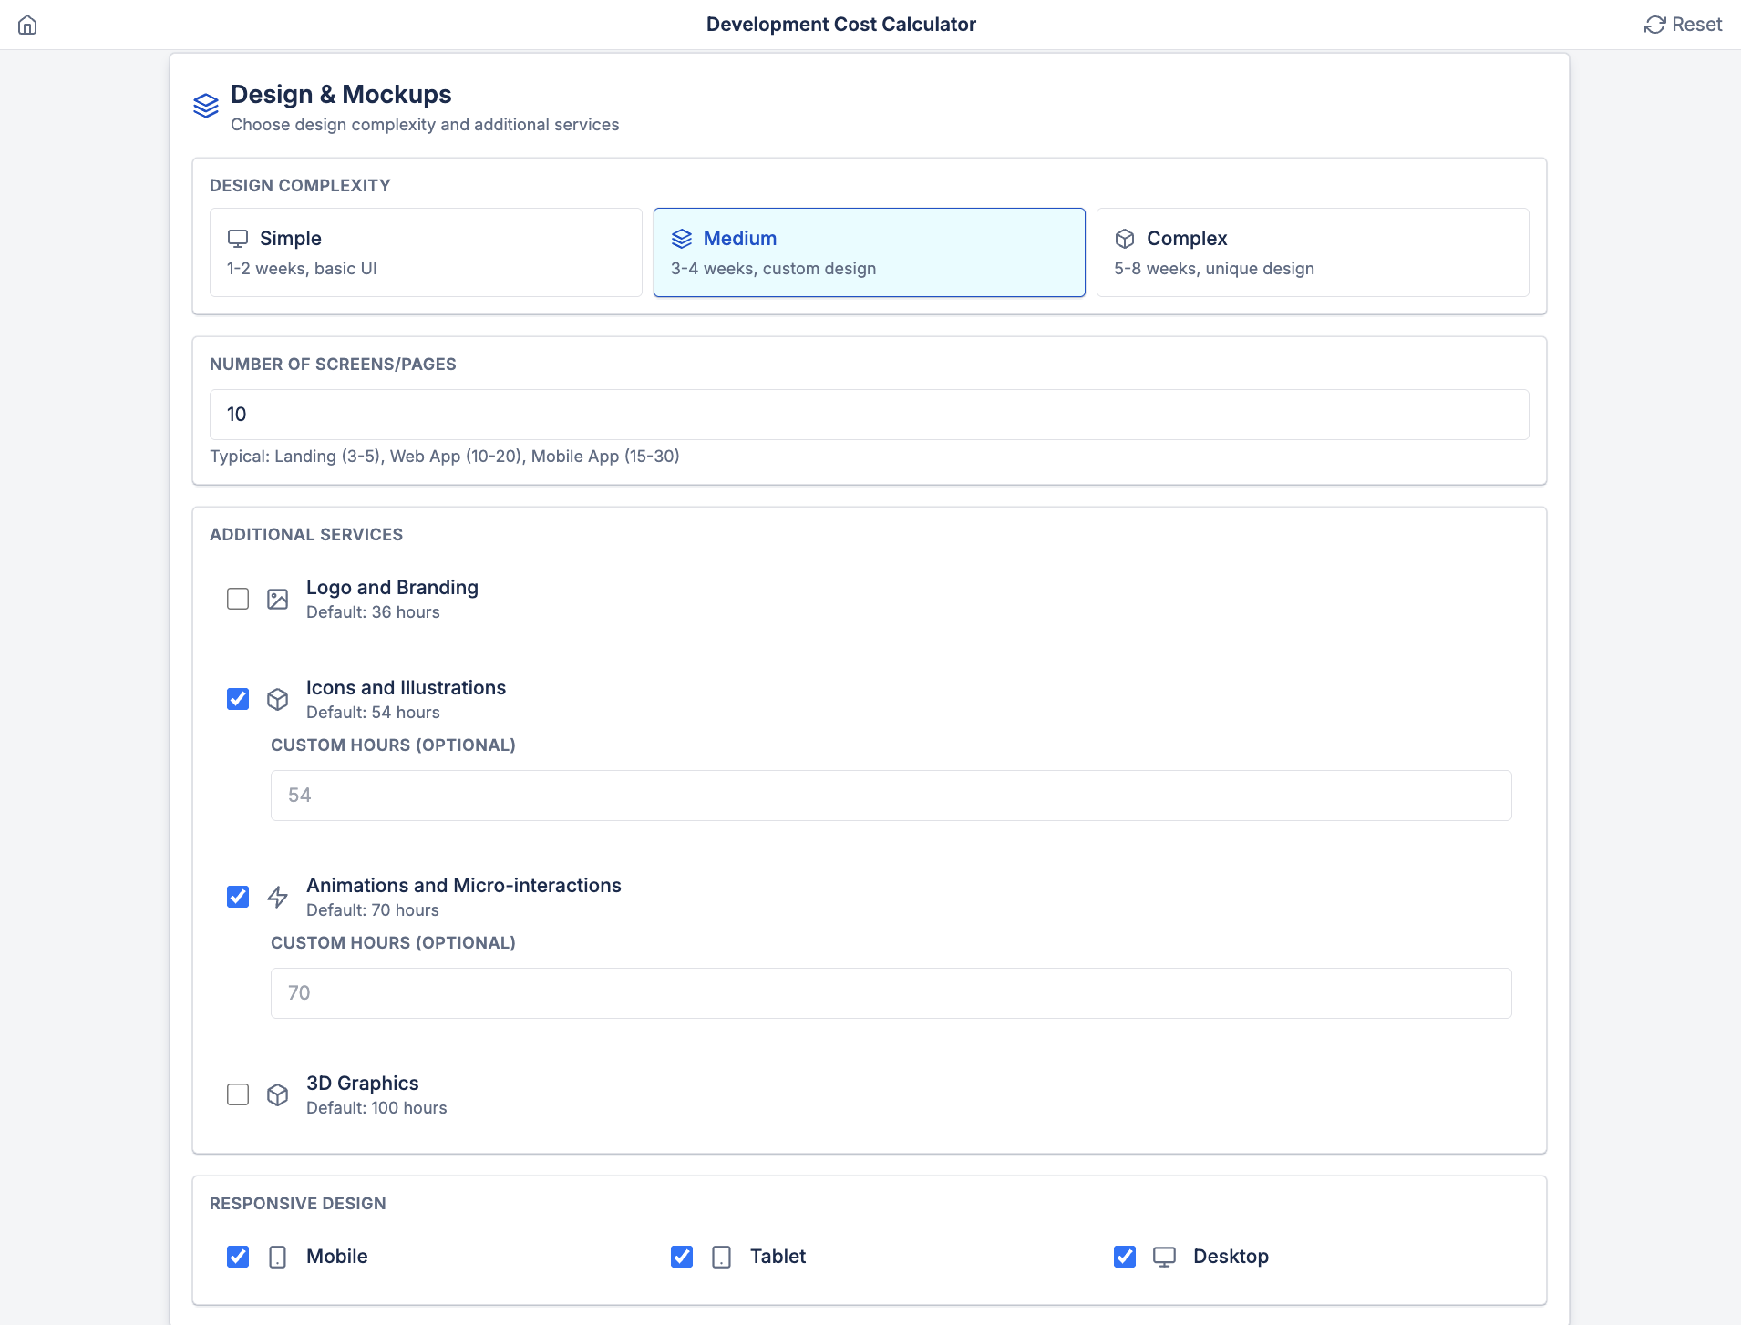Click the lightning bolt icon for Animations
Image resolution: width=1741 pixels, height=1325 pixels.
(277, 897)
